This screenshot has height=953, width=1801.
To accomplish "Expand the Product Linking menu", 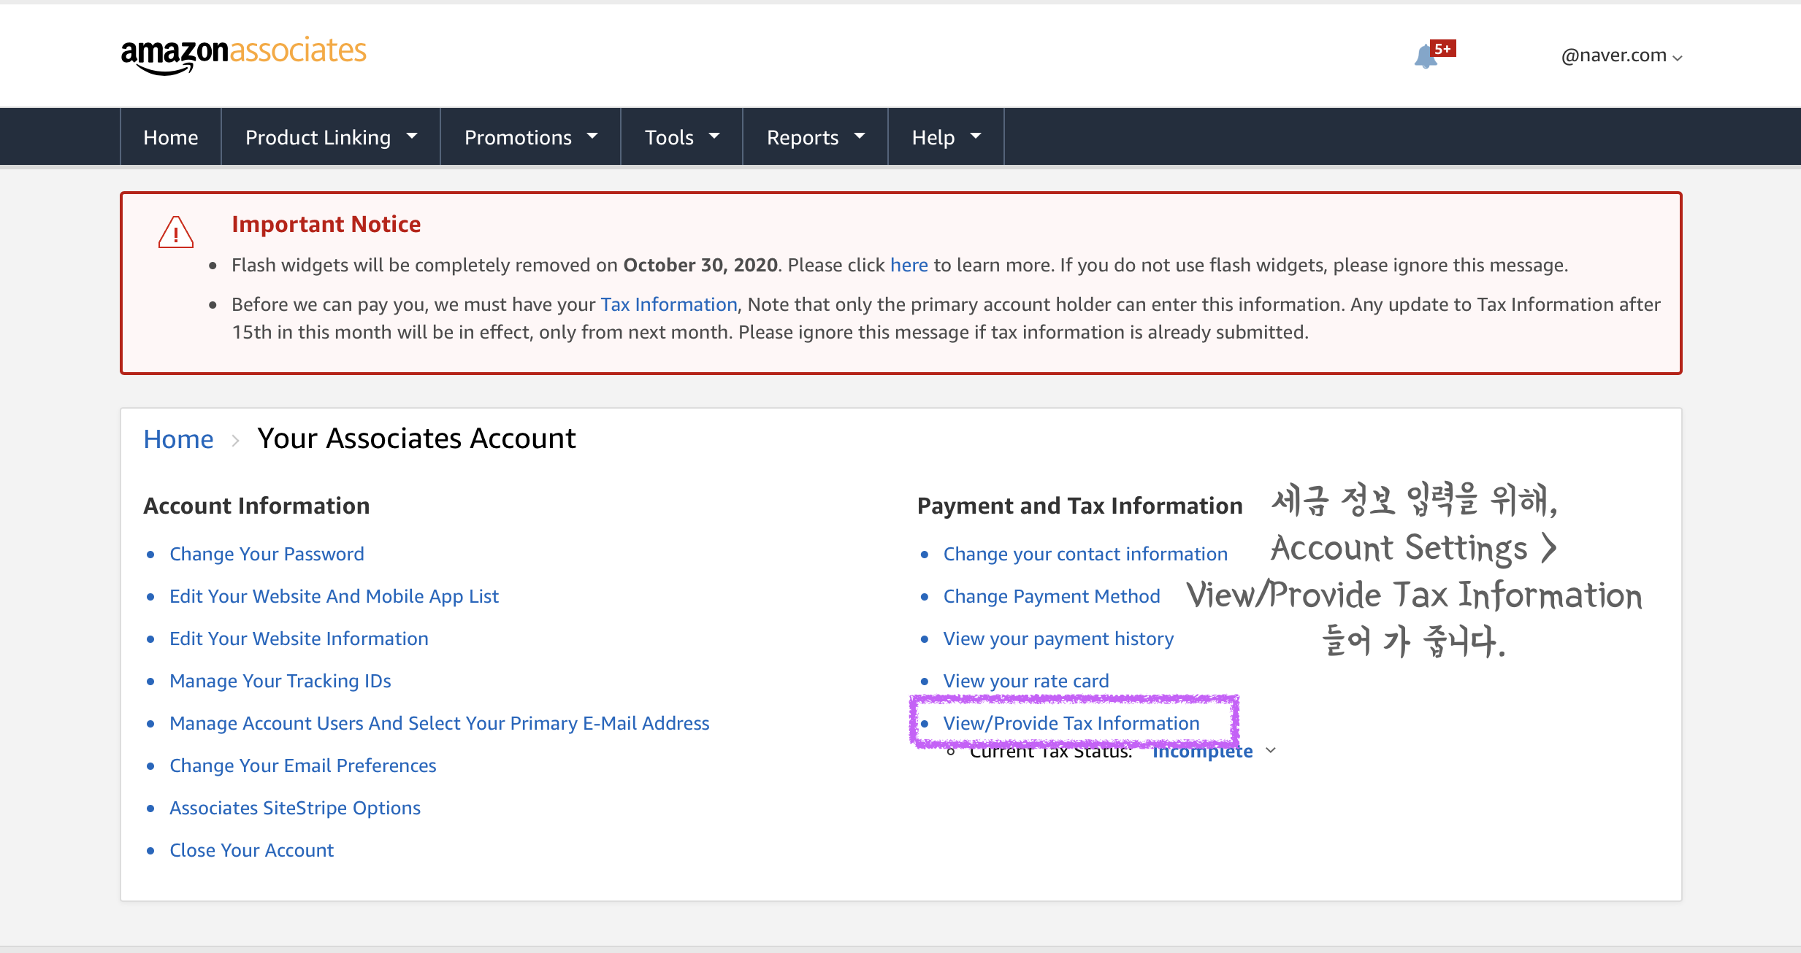I will (331, 137).
